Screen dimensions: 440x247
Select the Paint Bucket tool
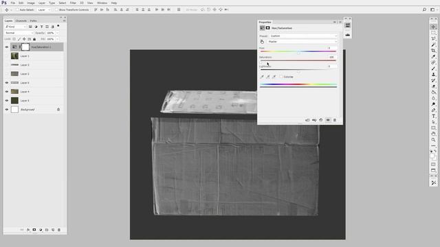click(434, 92)
